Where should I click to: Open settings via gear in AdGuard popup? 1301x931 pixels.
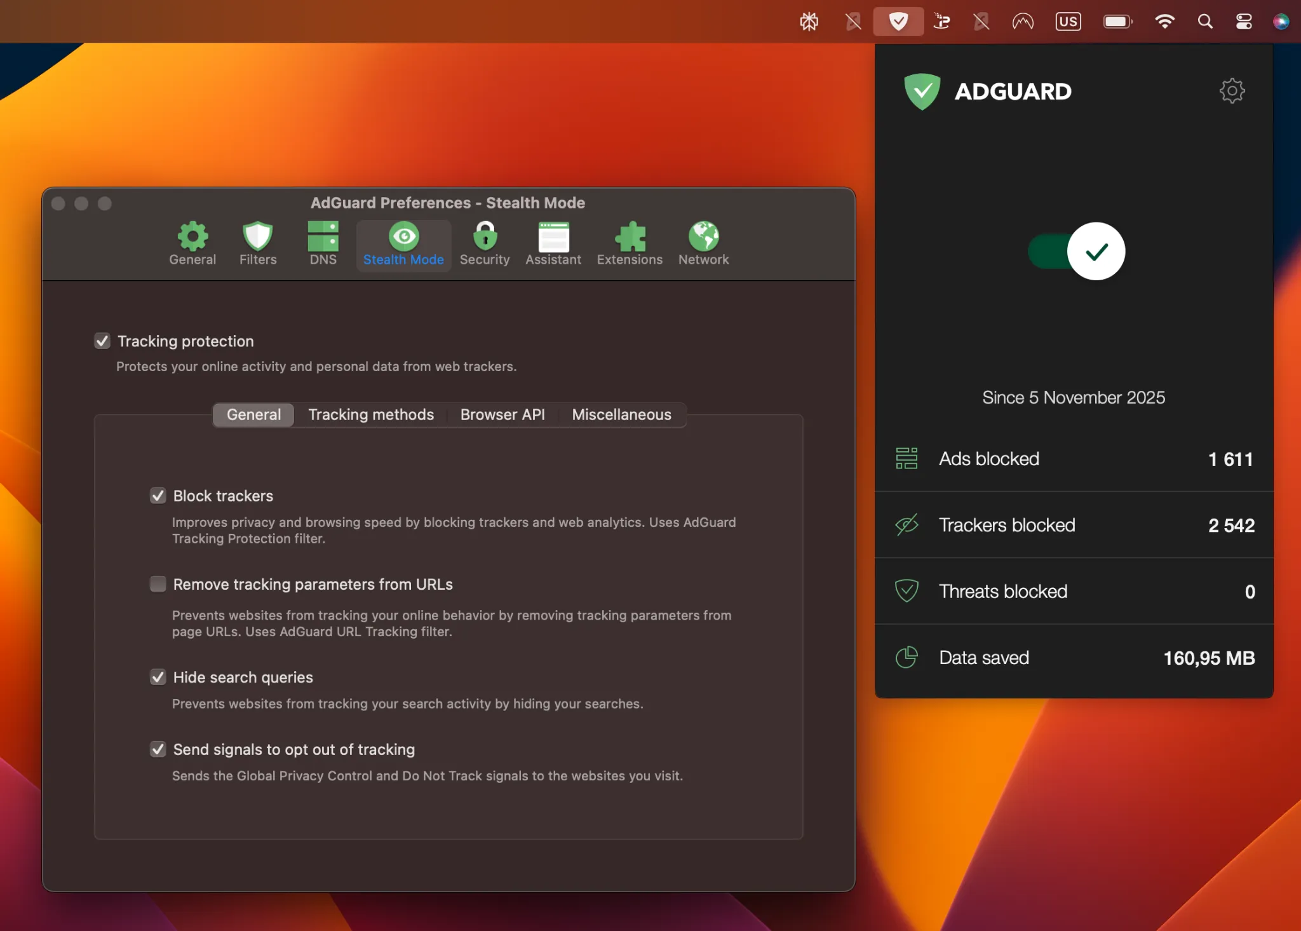click(x=1231, y=91)
